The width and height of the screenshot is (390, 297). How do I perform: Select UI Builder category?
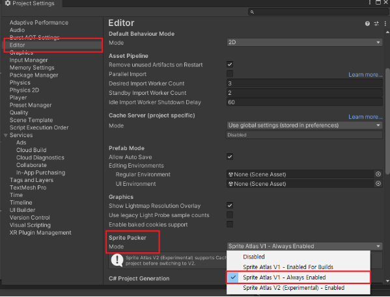[22, 210]
